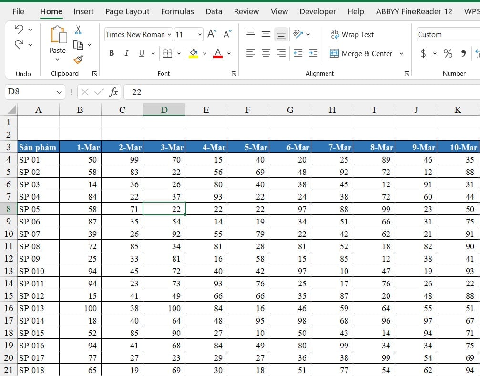
Task: Open the Font dialog launcher
Action: [x=234, y=74]
